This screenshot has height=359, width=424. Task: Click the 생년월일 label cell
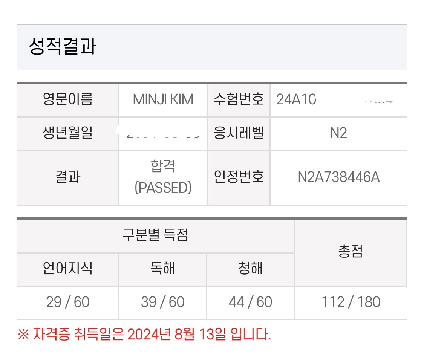click(68, 134)
